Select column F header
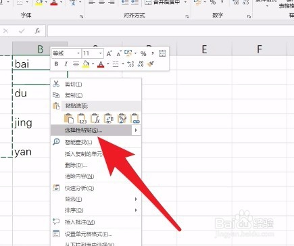The image size is (294, 246). point(260,49)
